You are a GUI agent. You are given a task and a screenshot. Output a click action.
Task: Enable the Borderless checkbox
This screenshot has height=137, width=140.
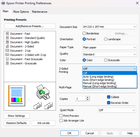tap(84, 33)
